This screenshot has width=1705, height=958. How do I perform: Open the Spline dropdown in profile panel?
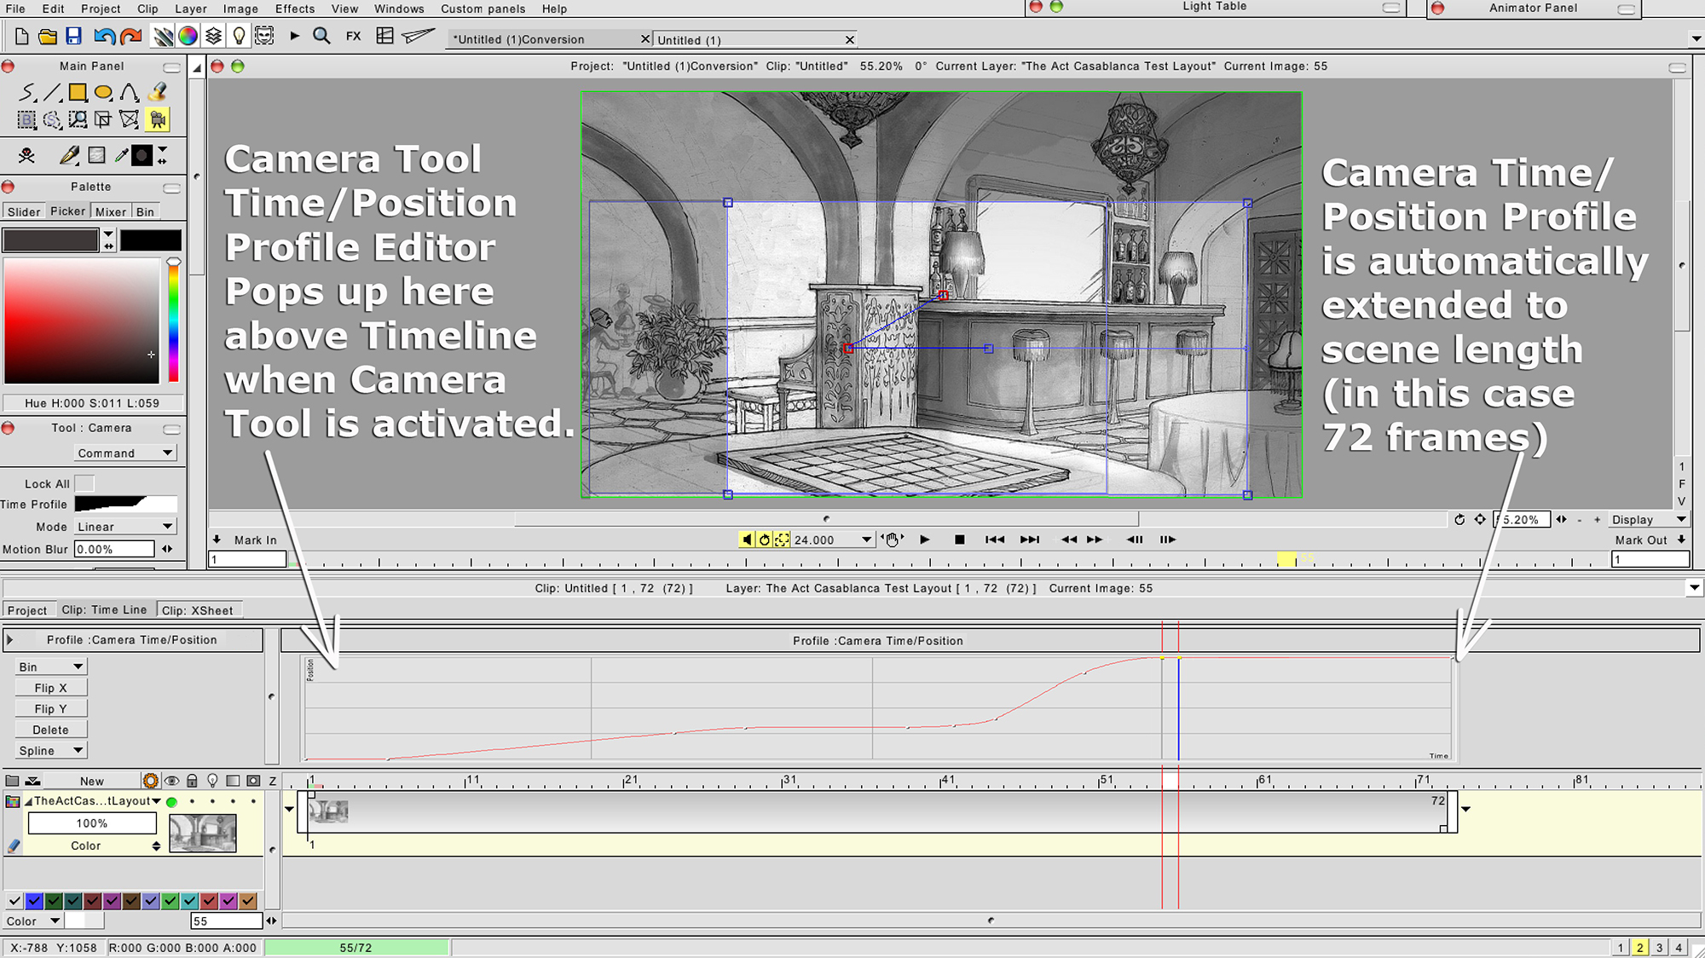[50, 750]
